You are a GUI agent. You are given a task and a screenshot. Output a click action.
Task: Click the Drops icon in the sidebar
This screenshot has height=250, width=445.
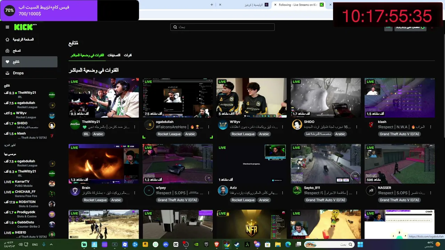(x=7, y=73)
